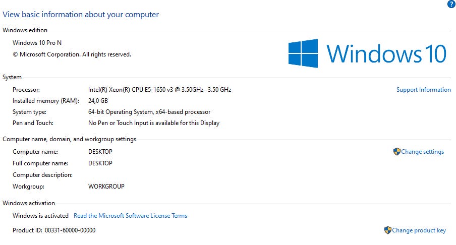Open the Support Information link

(x=423, y=90)
